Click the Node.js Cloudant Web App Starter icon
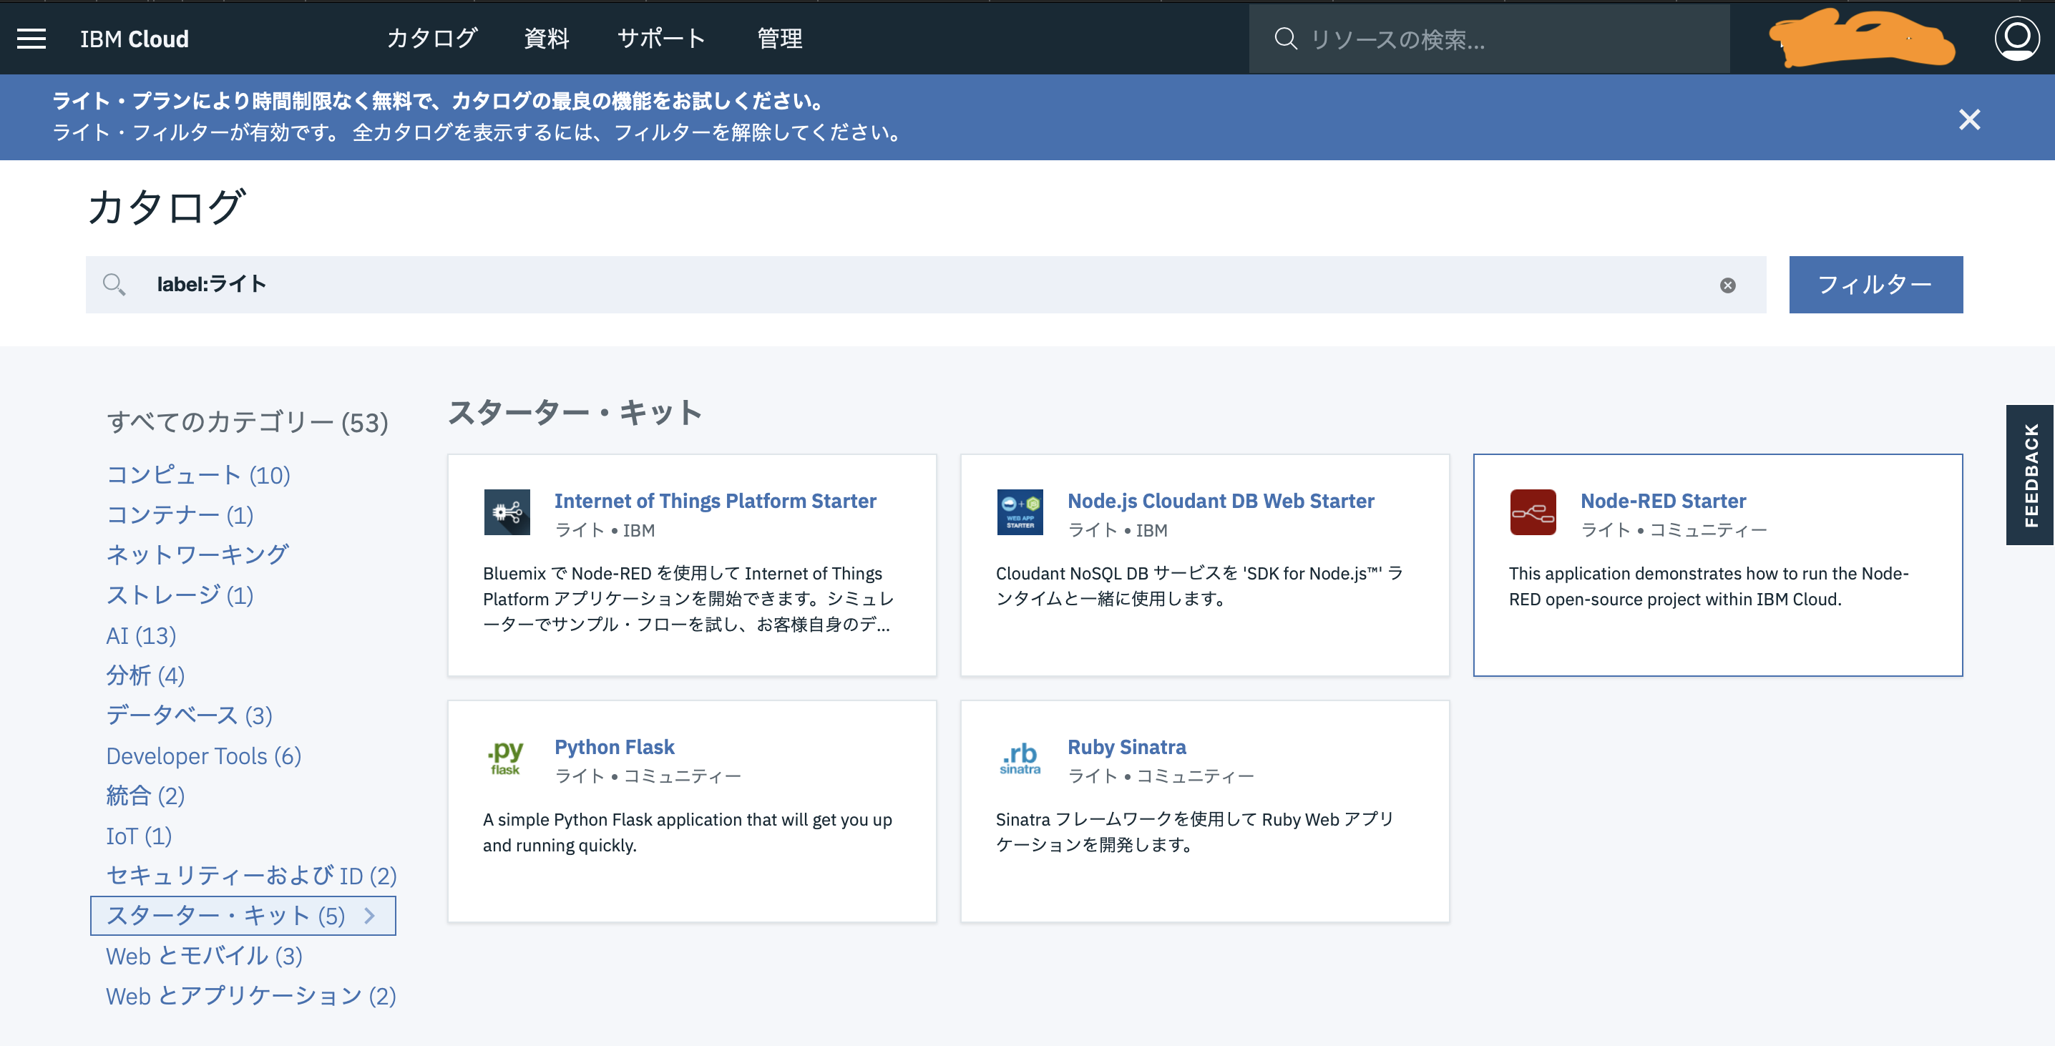 coord(1020,512)
